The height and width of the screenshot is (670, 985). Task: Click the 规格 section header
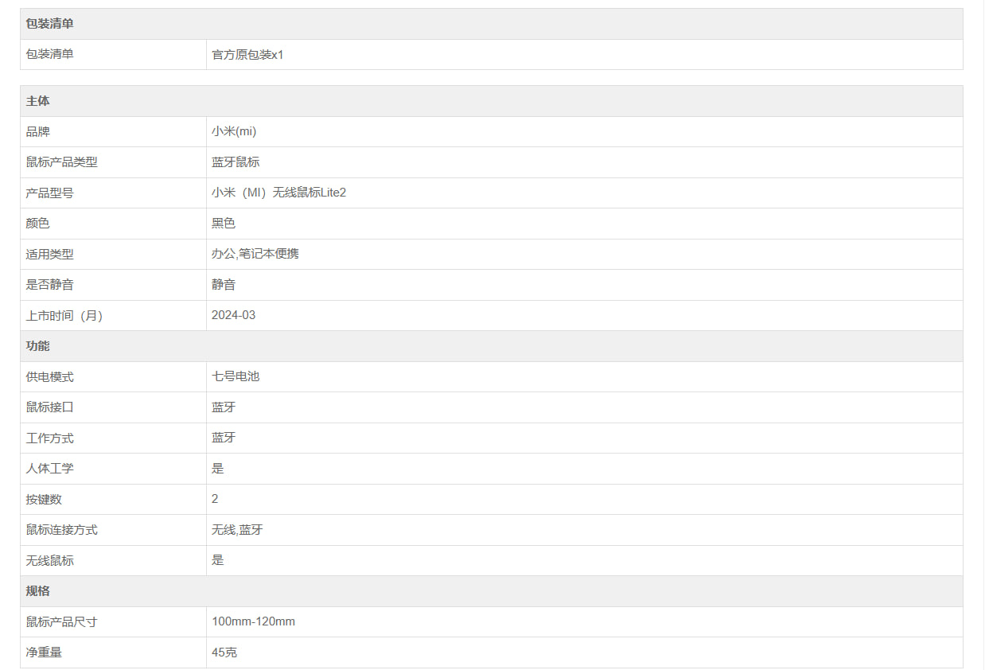click(x=37, y=591)
